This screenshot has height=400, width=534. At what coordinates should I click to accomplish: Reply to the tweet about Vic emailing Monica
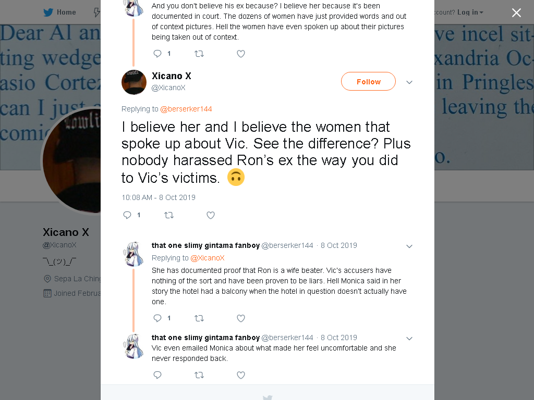click(157, 375)
